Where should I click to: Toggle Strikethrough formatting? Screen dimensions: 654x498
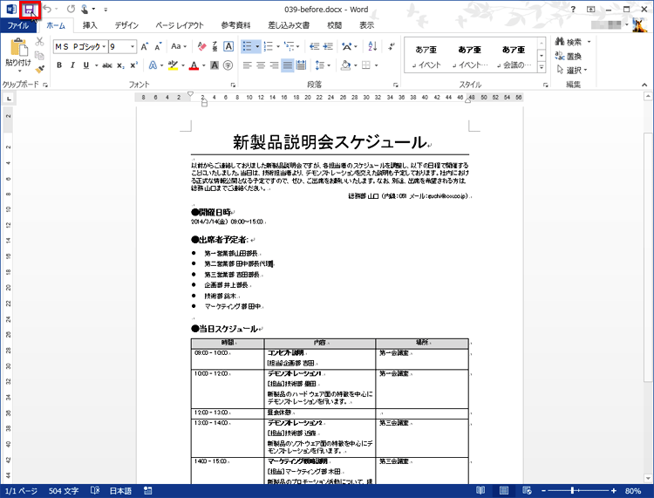tap(107, 65)
